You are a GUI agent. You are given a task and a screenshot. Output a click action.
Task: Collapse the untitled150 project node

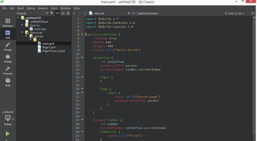pos(18,18)
